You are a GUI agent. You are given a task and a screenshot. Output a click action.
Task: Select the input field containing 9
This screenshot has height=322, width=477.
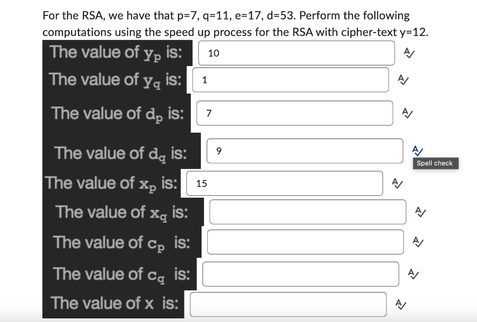(x=305, y=150)
